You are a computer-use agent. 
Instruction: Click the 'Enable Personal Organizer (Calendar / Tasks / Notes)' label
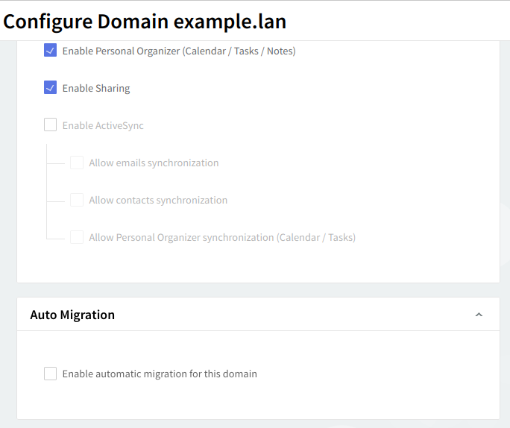tap(179, 51)
